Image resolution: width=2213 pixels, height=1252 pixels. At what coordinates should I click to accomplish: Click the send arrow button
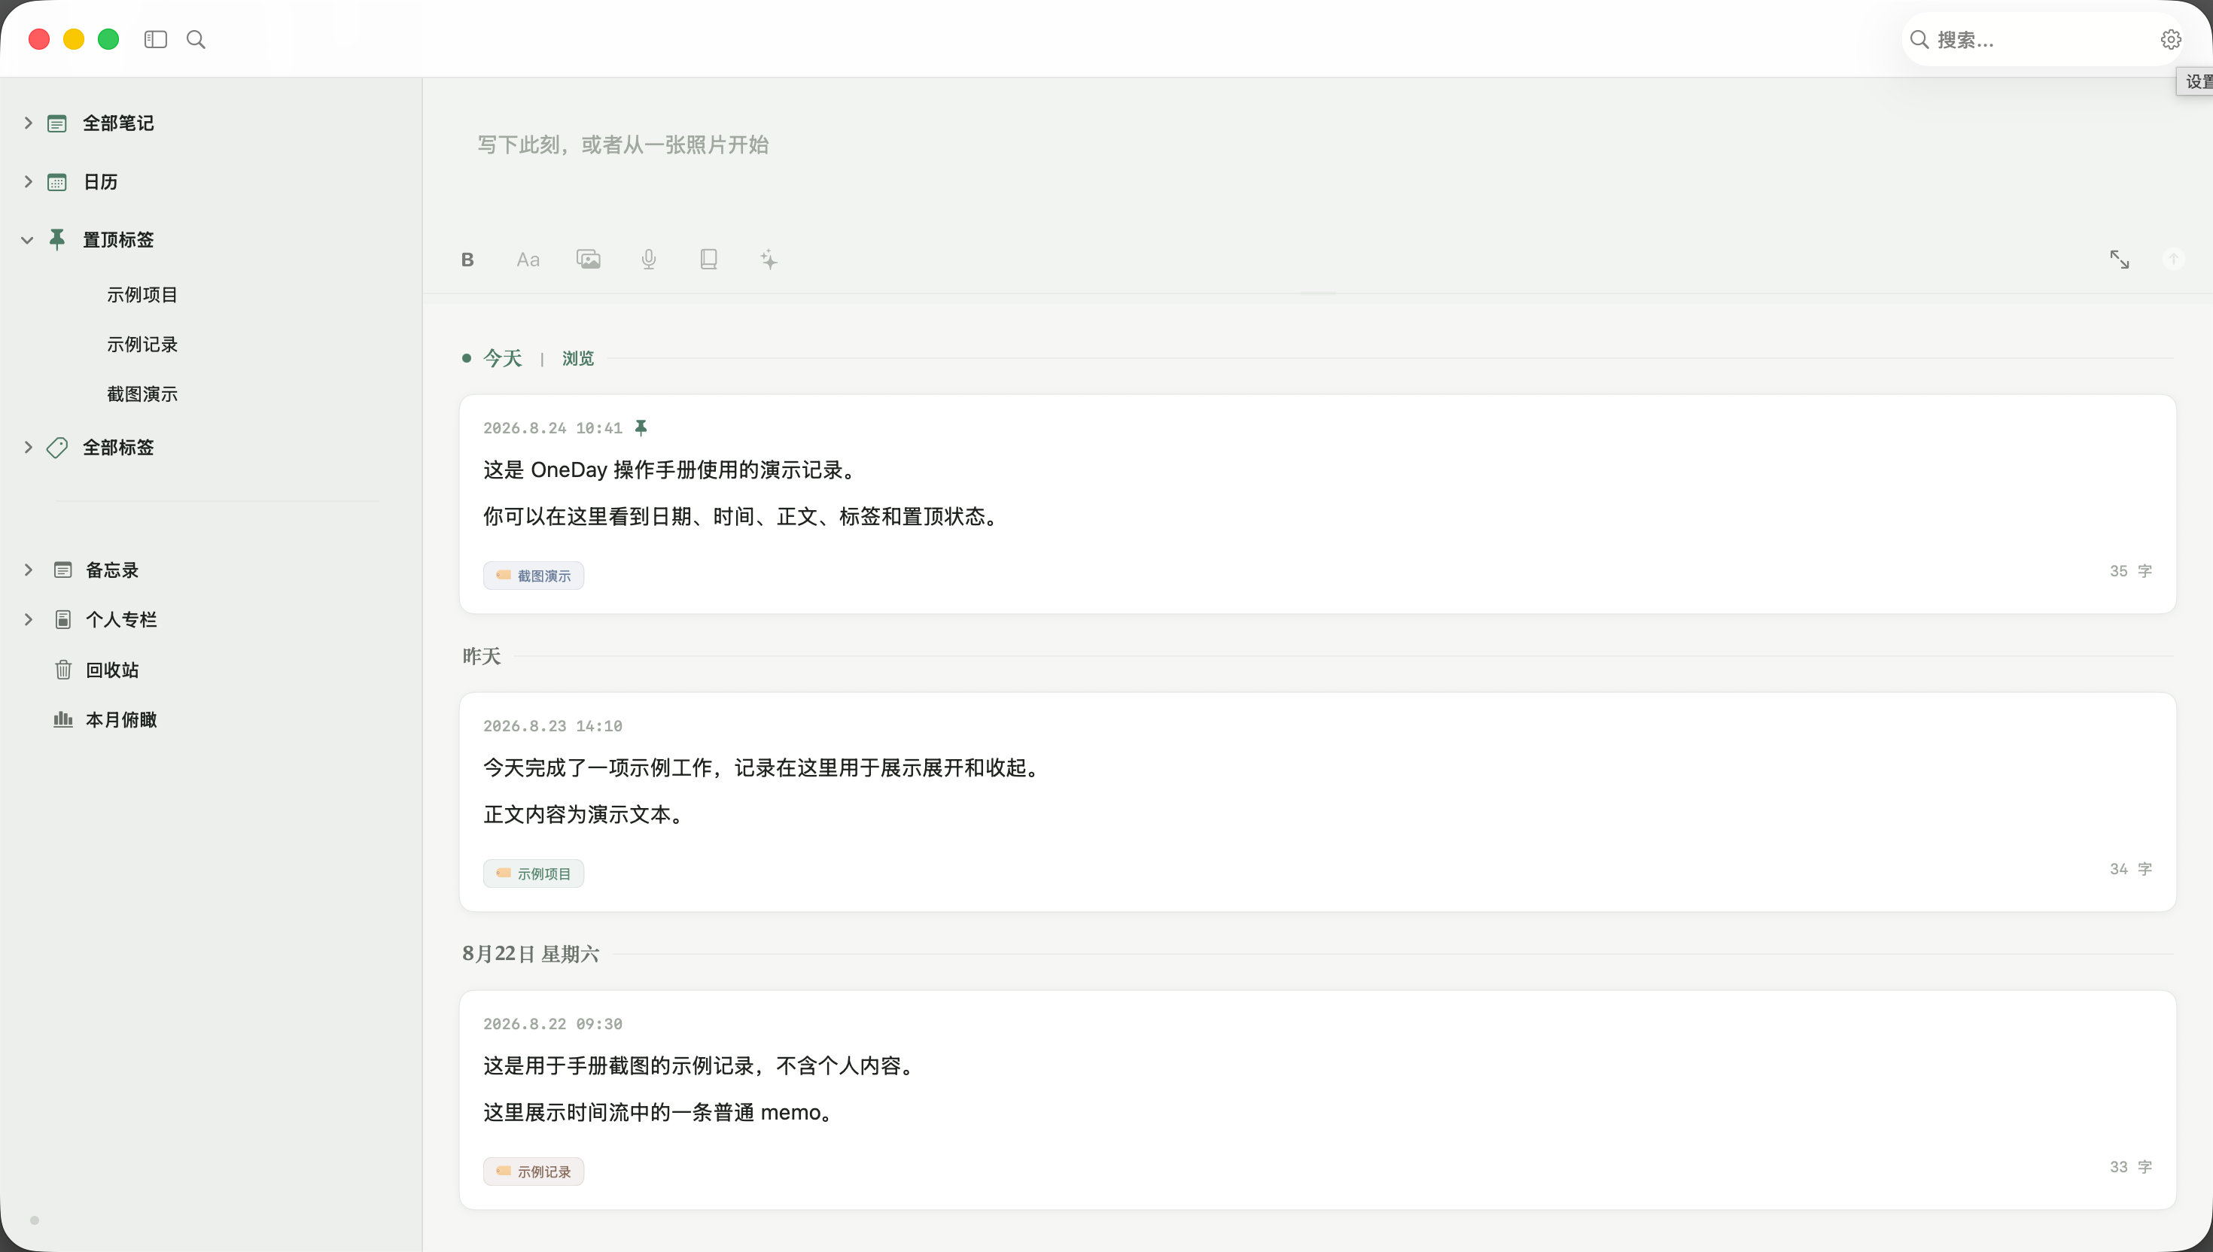pyautogui.click(x=2173, y=259)
